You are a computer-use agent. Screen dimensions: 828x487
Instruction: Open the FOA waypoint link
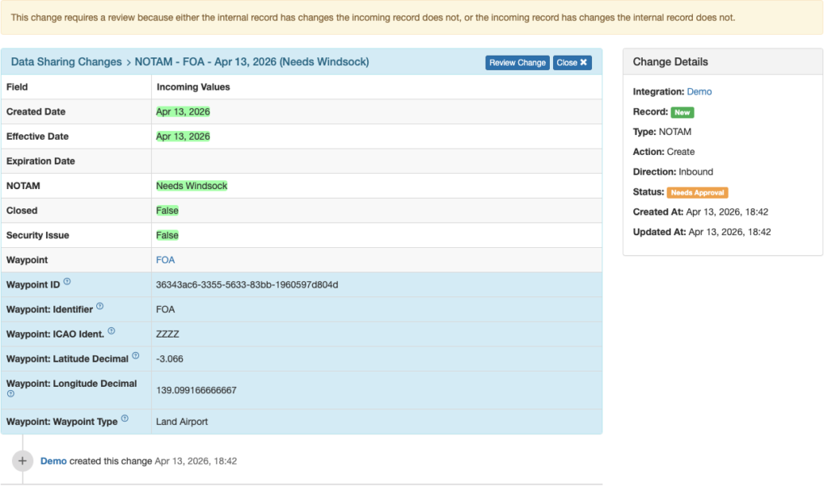click(165, 260)
